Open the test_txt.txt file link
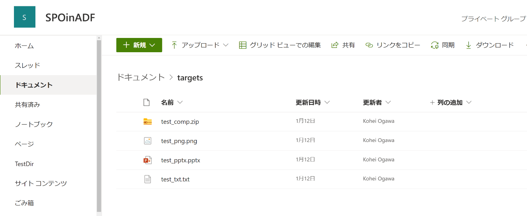The height and width of the screenshot is (216, 527). (175, 180)
